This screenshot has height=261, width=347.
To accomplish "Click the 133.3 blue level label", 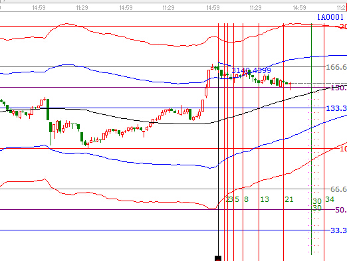I will 336,108.
